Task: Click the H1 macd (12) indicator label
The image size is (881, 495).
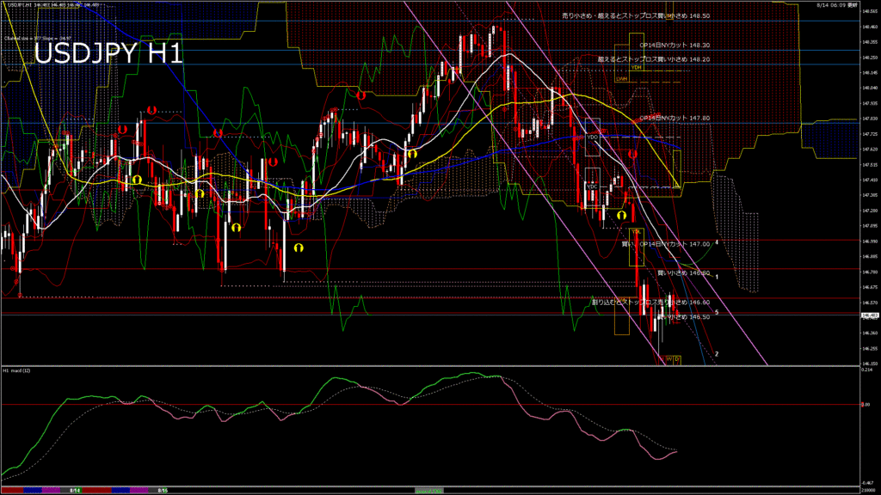Action: [x=17, y=370]
